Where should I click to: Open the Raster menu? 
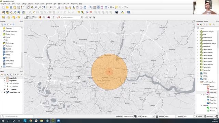(42, 4)
